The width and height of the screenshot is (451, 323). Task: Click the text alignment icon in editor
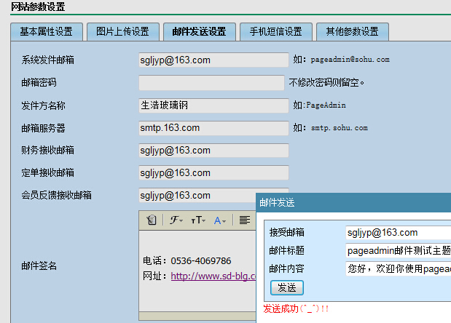coord(245,220)
